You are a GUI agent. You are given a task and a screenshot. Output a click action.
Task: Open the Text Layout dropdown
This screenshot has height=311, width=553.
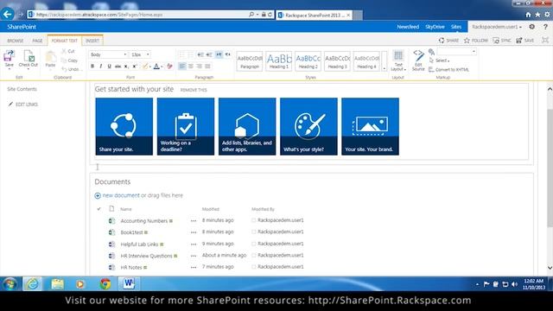tap(398, 60)
